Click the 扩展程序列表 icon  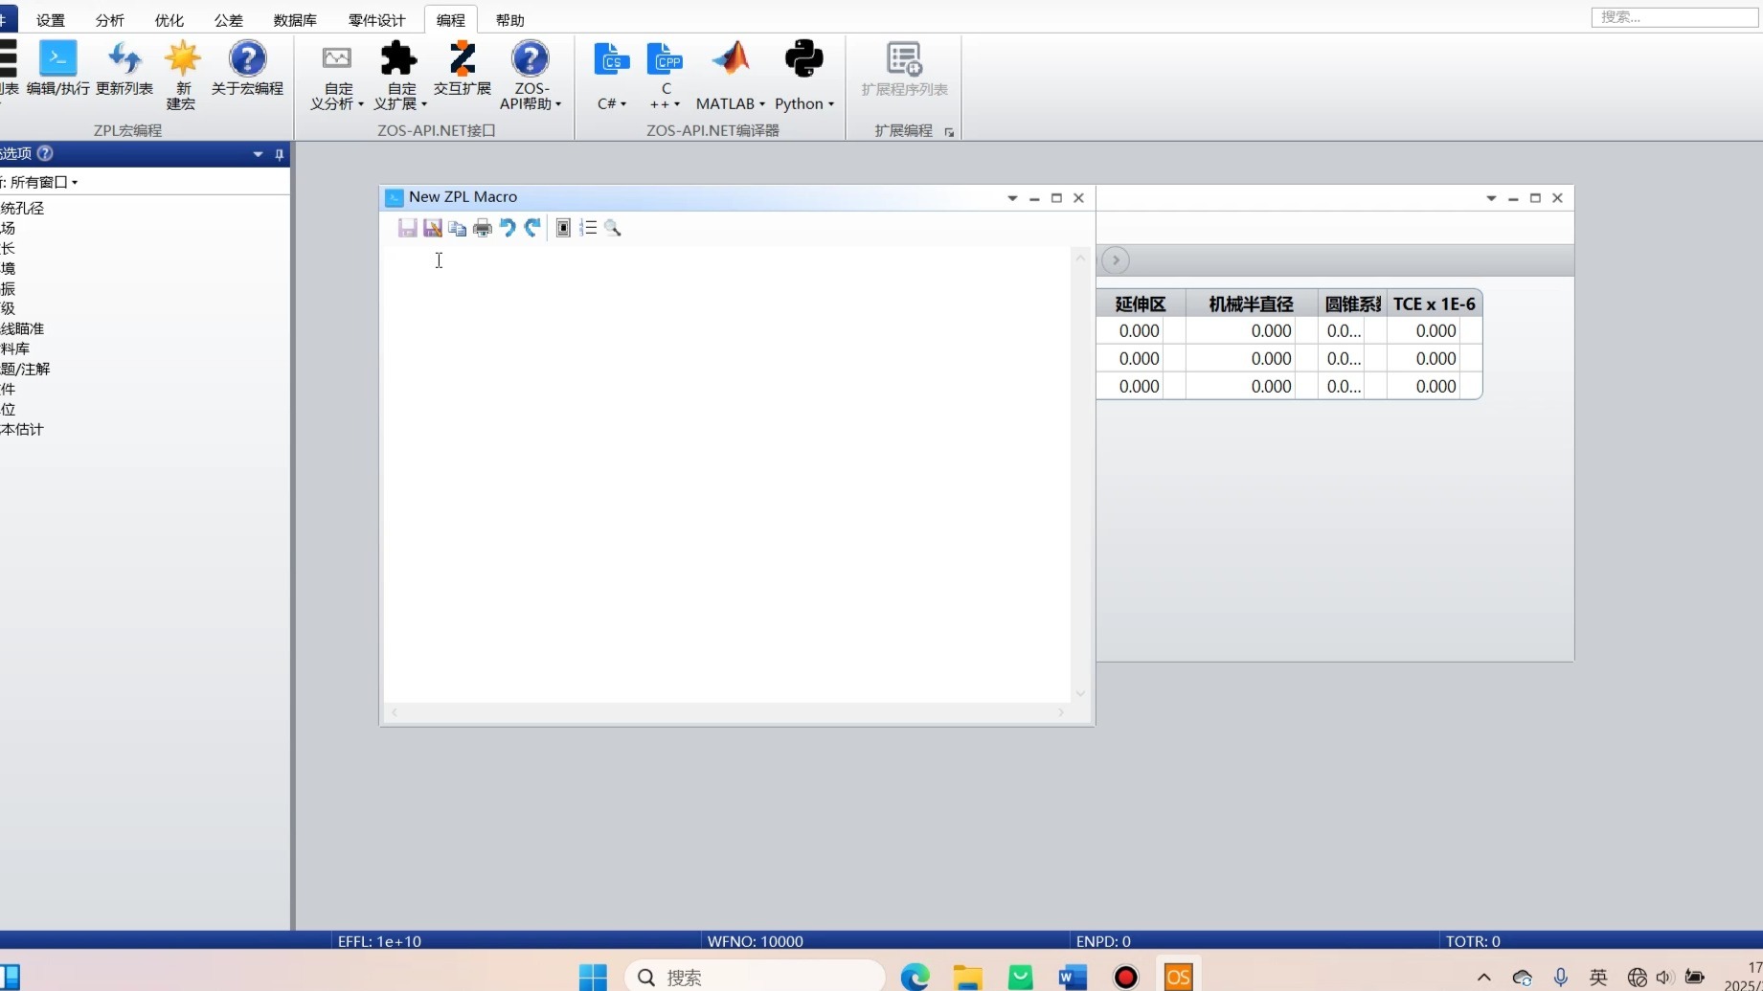(x=904, y=68)
